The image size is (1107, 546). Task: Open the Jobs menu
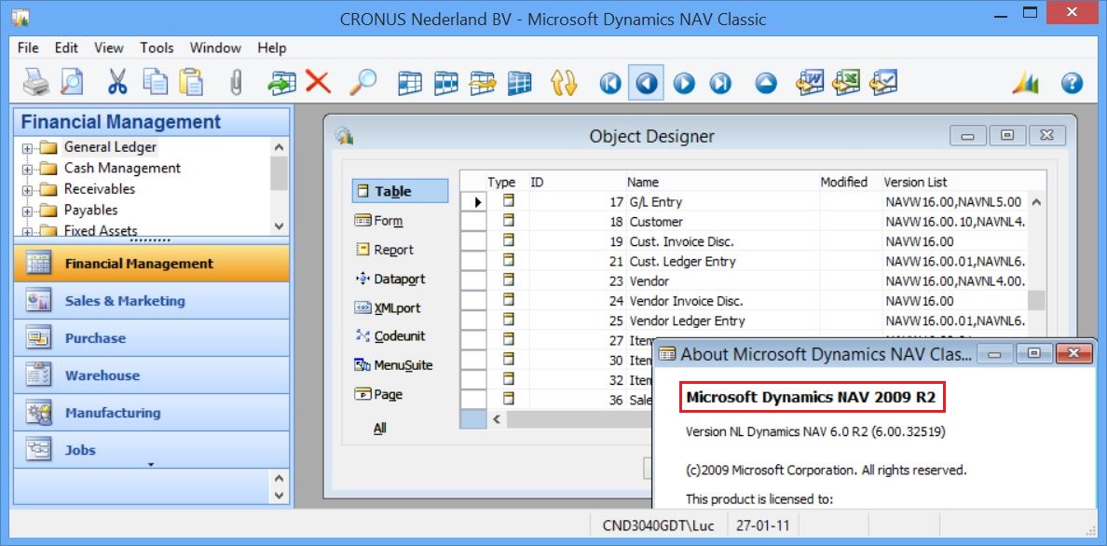(x=151, y=449)
